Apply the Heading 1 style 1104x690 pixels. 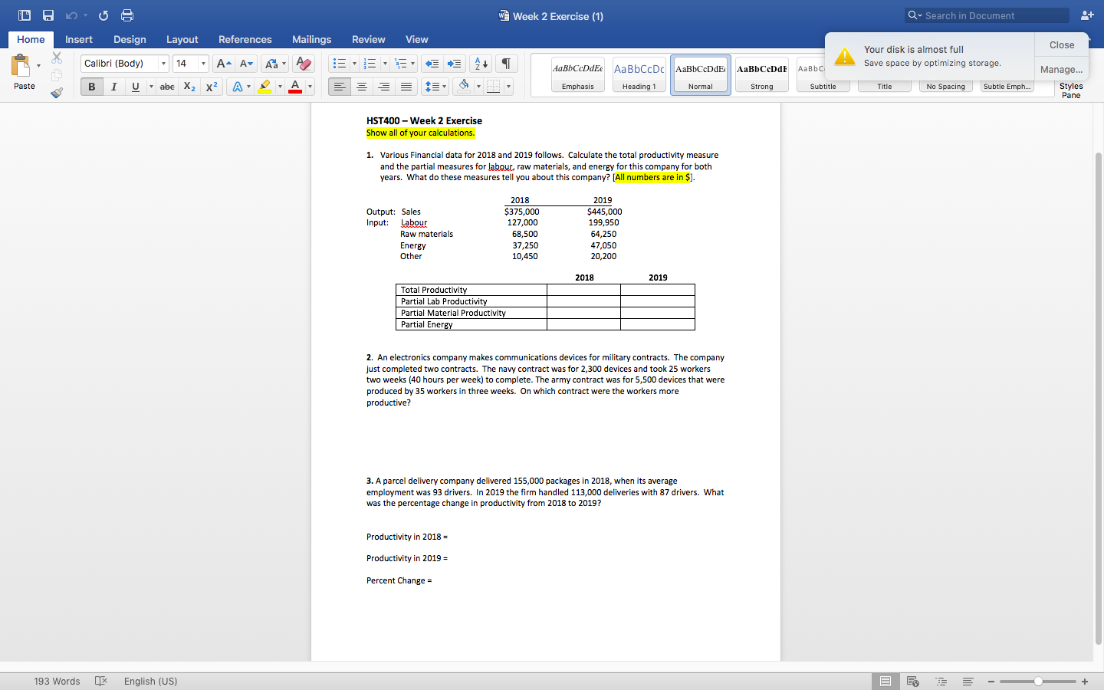(x=639, y=74)
